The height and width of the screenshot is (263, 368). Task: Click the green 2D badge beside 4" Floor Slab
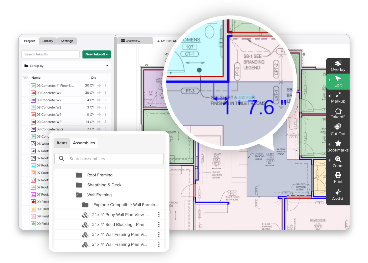33,85
